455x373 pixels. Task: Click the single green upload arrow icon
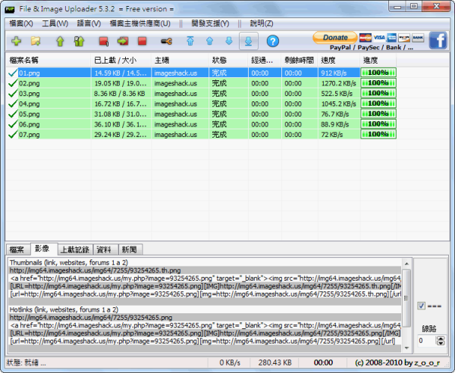[59, 41]
